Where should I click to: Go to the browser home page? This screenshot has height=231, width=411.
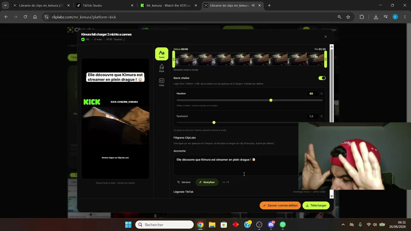pos(35,17)
